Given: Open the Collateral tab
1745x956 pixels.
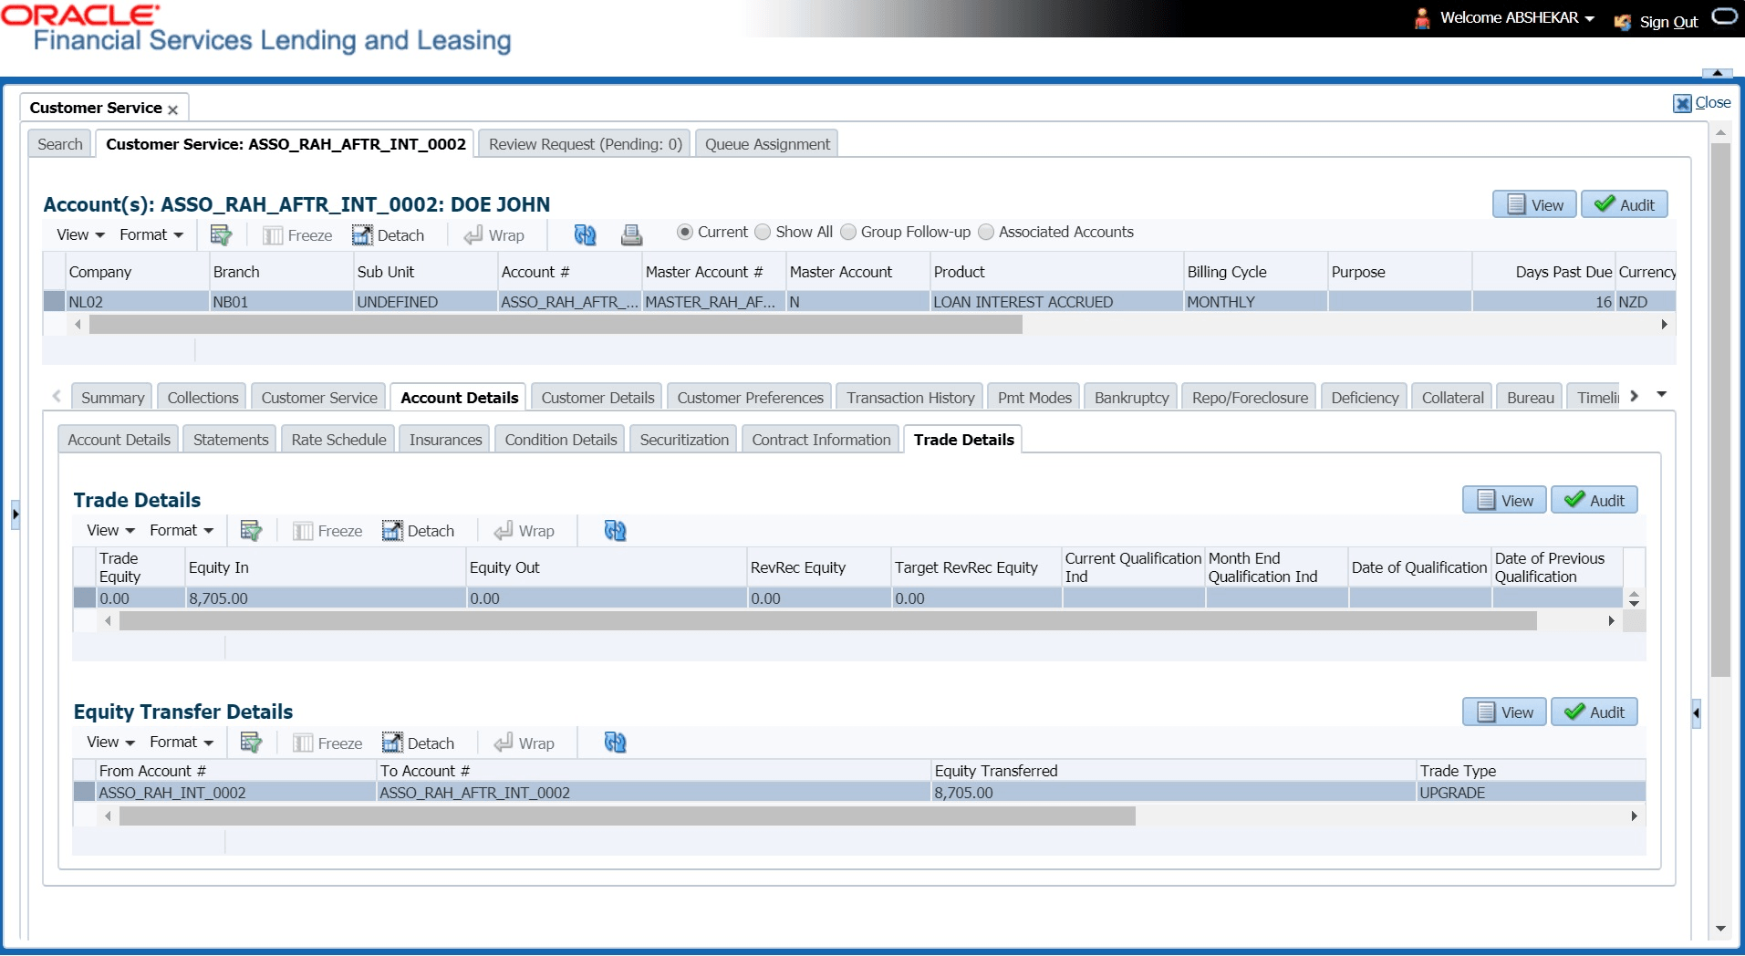Looking at the screenshot, I should (1452, 398).
